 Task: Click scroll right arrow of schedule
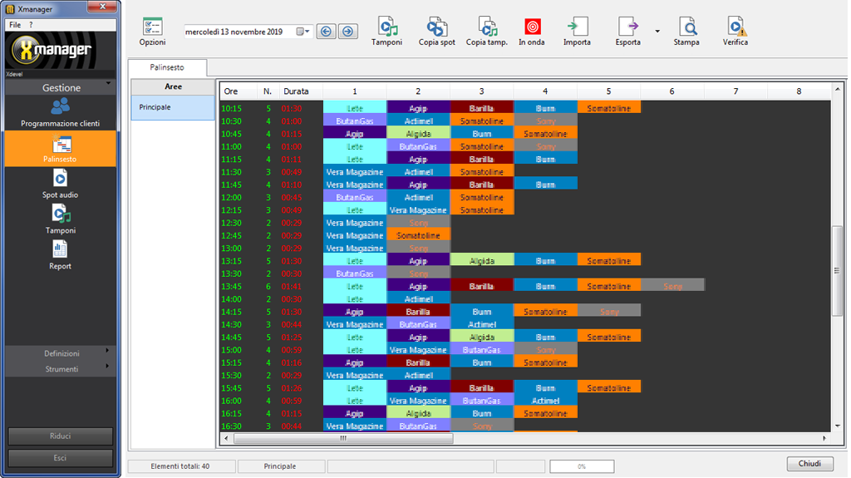point(824,438)
